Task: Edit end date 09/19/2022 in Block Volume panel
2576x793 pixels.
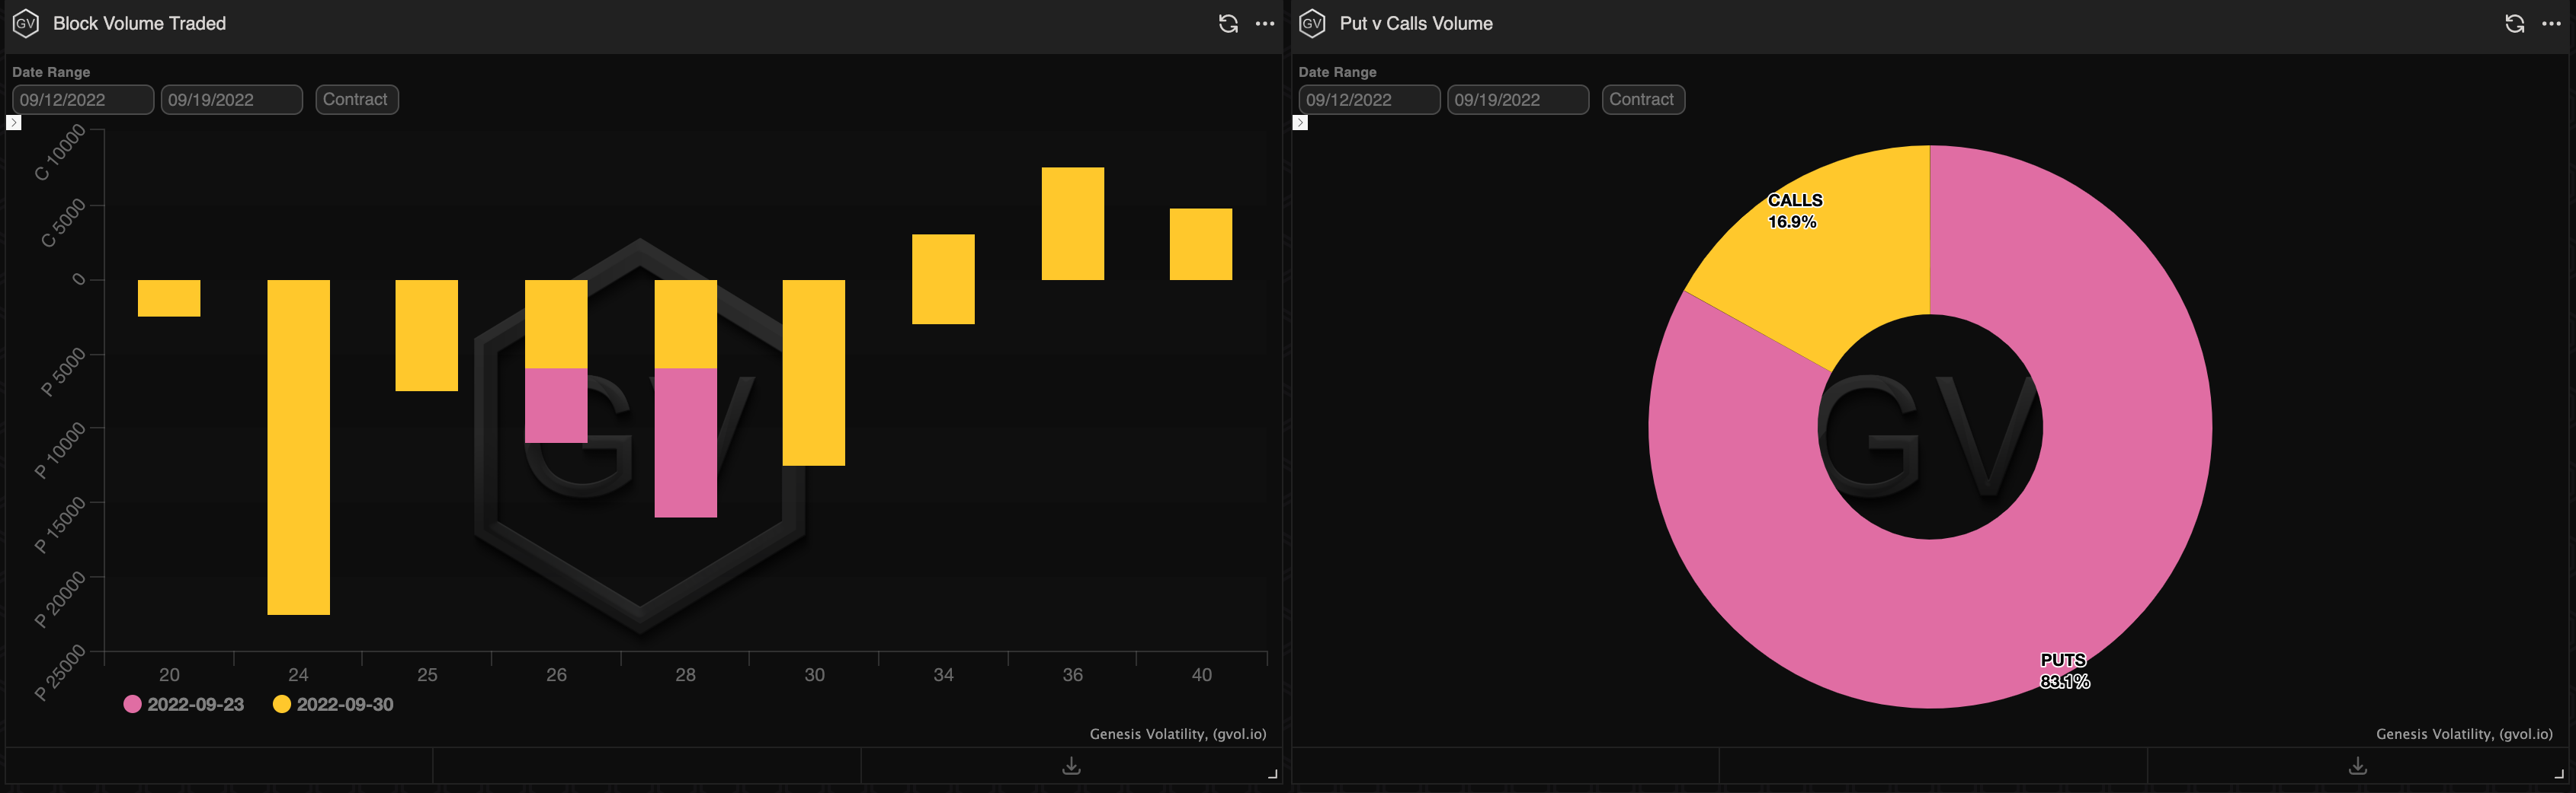Action: (232, 100)
